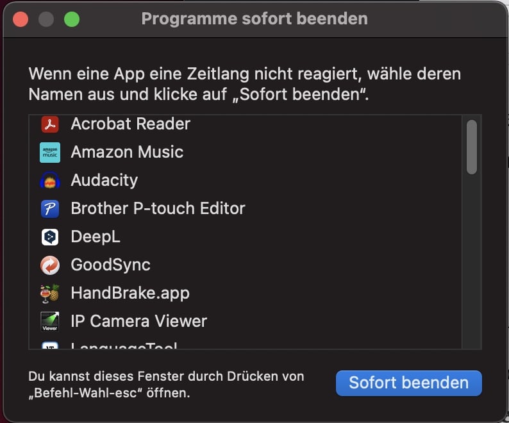Select IP Camera Viewer entry

point(245,321)
